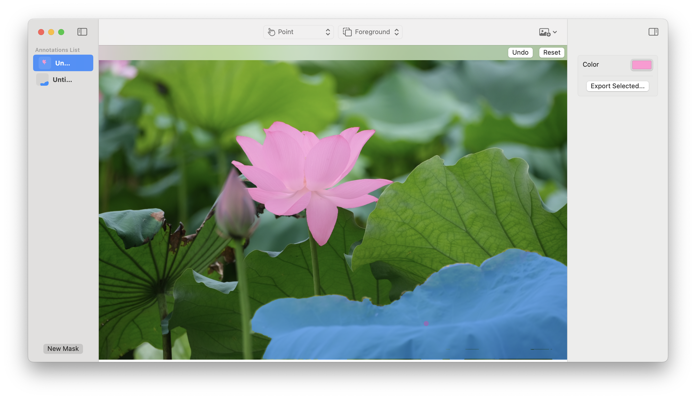This screenshot has width=696, height=399.
Task: Click the annotations list panel icon
Action: click(82, 32)
